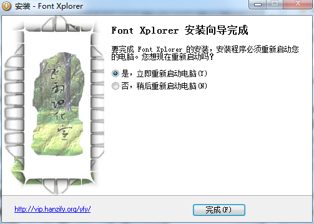Click the tree trunk in the wizard picture
Screen dimensions: 314x224
point(67,82)
